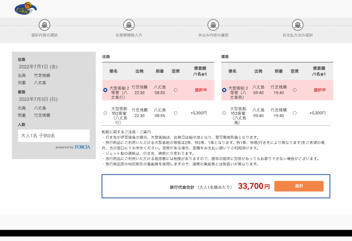The image size is (352, 241).
Task: Open the 大人1名 子供0名 passenger selector
Action: [x=54, y=135]
